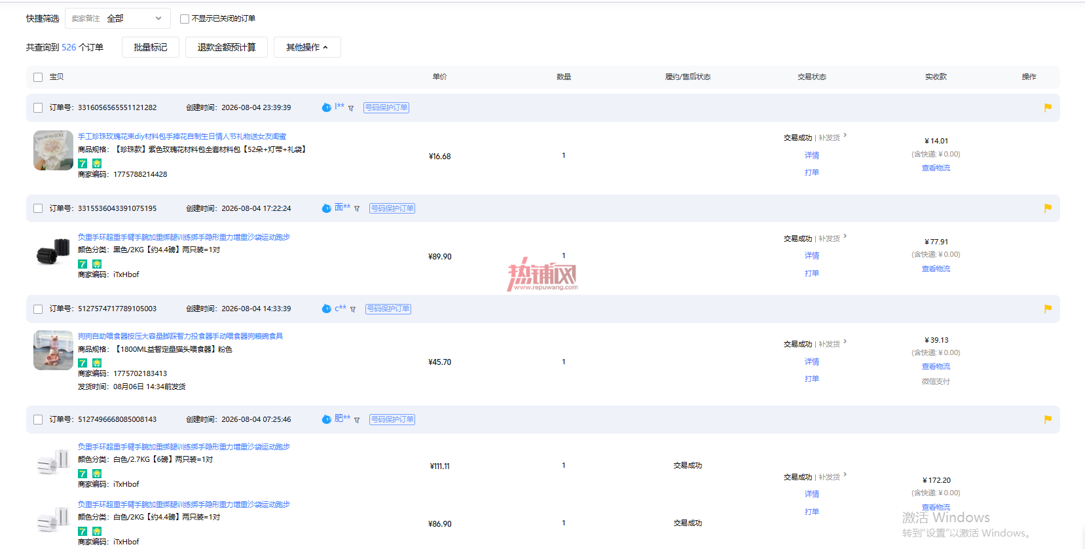The image size is (1085, 549).
Task: Click the blue chat icon beside buyer 肥**
Action: (x=327, y=419)
